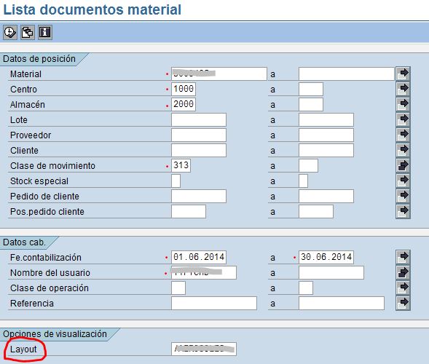This screenshot has width=429, height=364.
Task: Click the Cliente from-value input field
Action: click(199, 151)
